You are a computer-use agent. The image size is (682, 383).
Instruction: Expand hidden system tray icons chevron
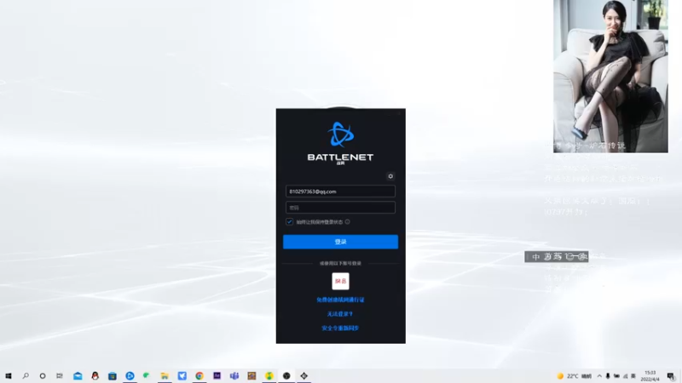(x=599, y=376)
